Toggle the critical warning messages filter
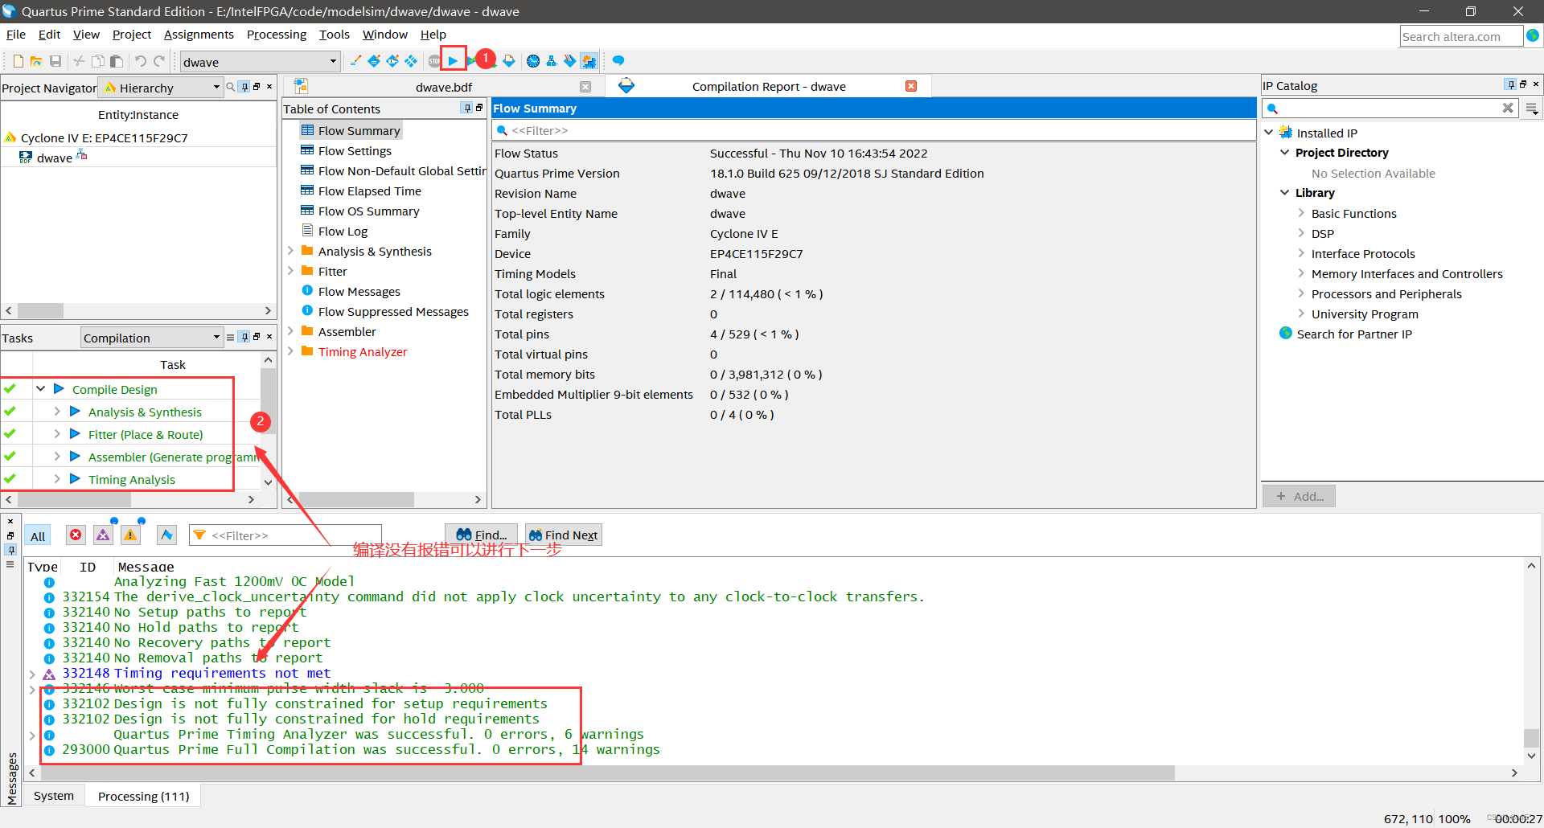The height and width of the screenshot is (828, 1544). point(103,535)
